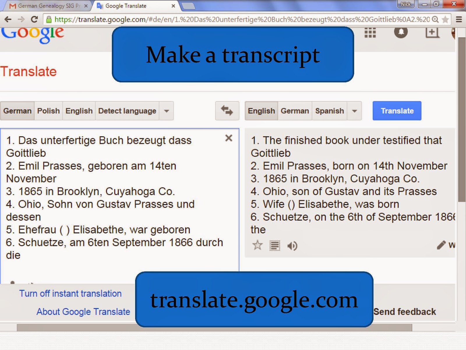Screen dimensions: 466x350
Task: Expand the source language dropdown arrow
Action: [166, 111]
